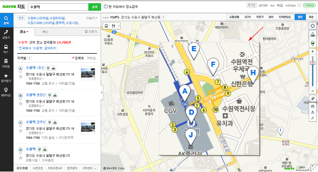
Task: Click result marker B in the list
Action: (x=20, y=96)
